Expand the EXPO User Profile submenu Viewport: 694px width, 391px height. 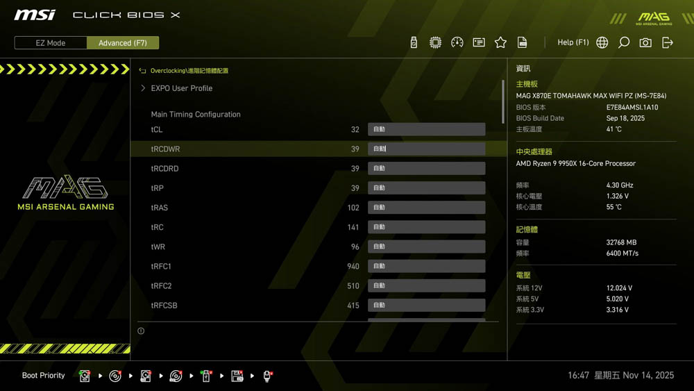[181, 88]
